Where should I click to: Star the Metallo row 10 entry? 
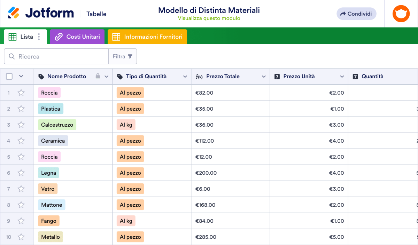pyautogui.click(x=21, y=237)
